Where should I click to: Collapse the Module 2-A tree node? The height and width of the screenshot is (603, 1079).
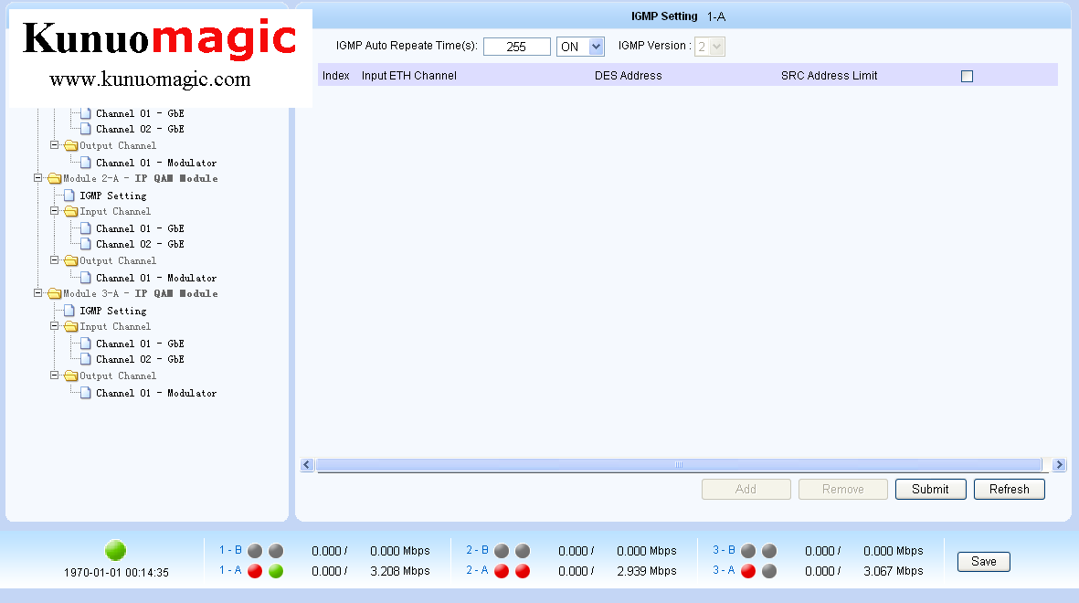pyautogui.click(x=37, y=177)
